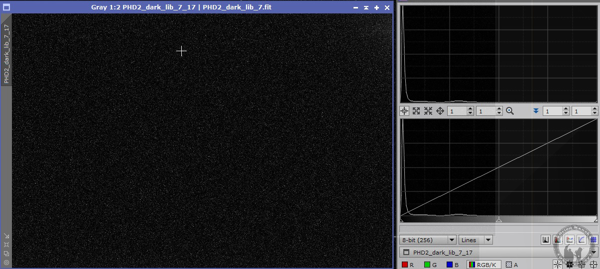Click the diagonal arrow icon on image sidebar
600x269 pixels.
pos(6,236)
